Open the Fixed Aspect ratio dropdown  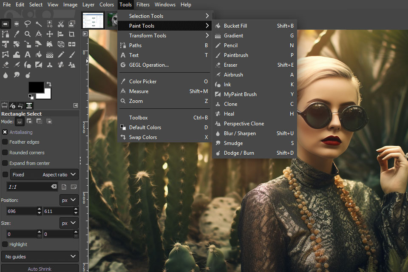pyautogui.click(x=45, y=175)
